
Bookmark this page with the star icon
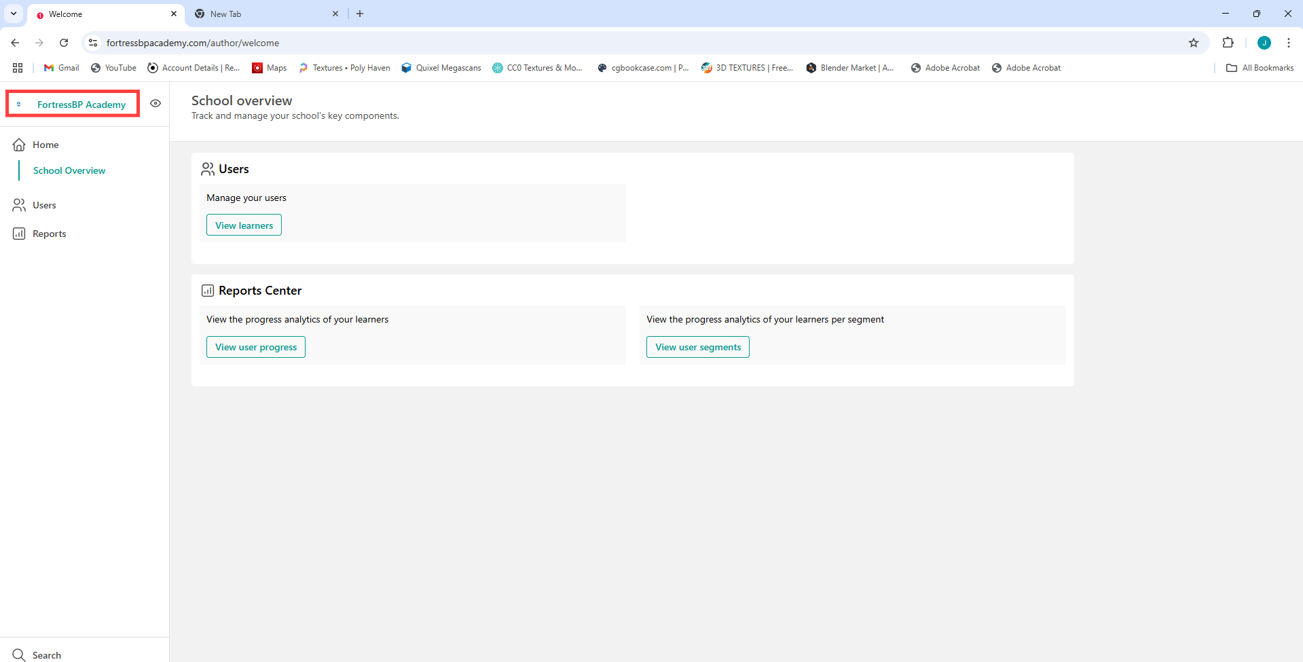coord(1194,43)
